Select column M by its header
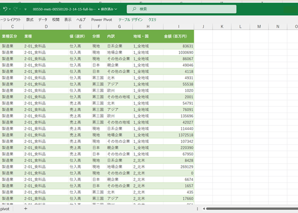The image size is (298, 213). [259, 26]
